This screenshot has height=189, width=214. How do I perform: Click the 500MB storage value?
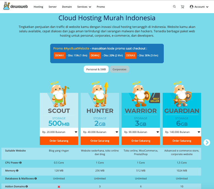pyautogui.click(x=59, y=123)
